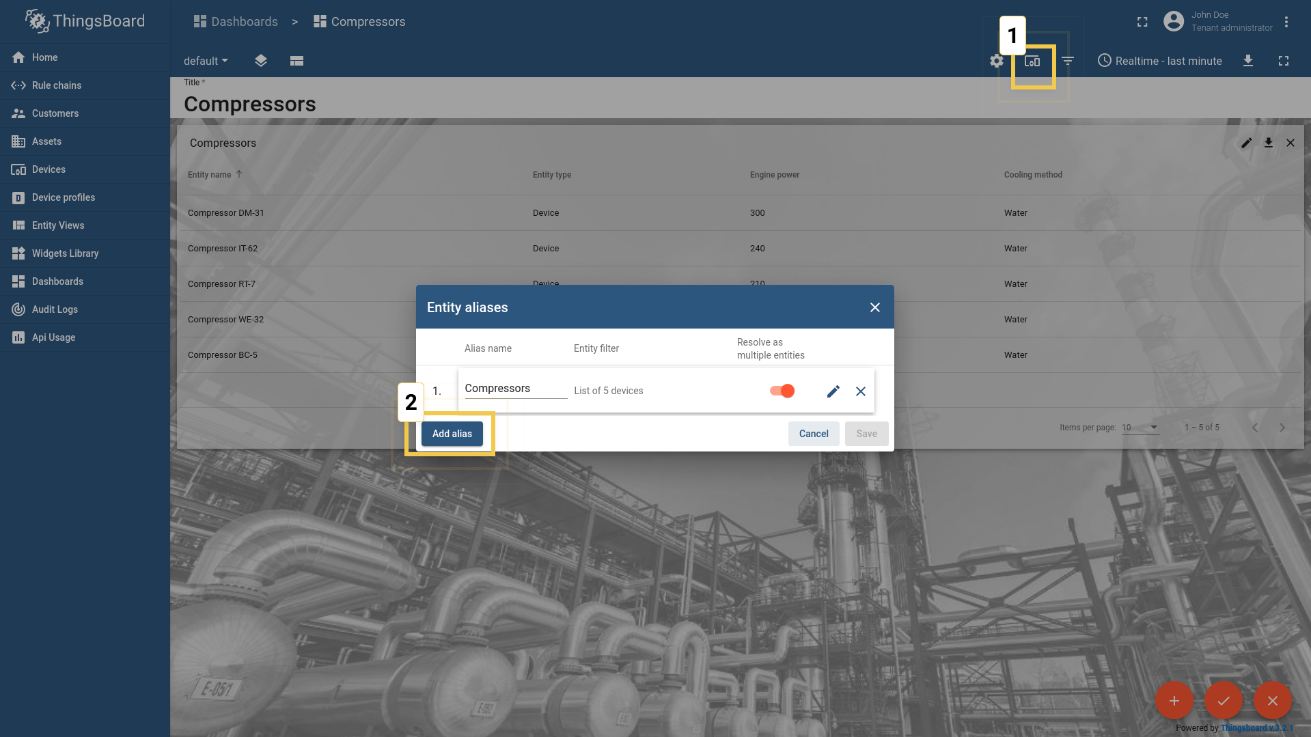1311x737 pixels.
Task: Click Compressors breadcrumb
Action: (359, 22)
